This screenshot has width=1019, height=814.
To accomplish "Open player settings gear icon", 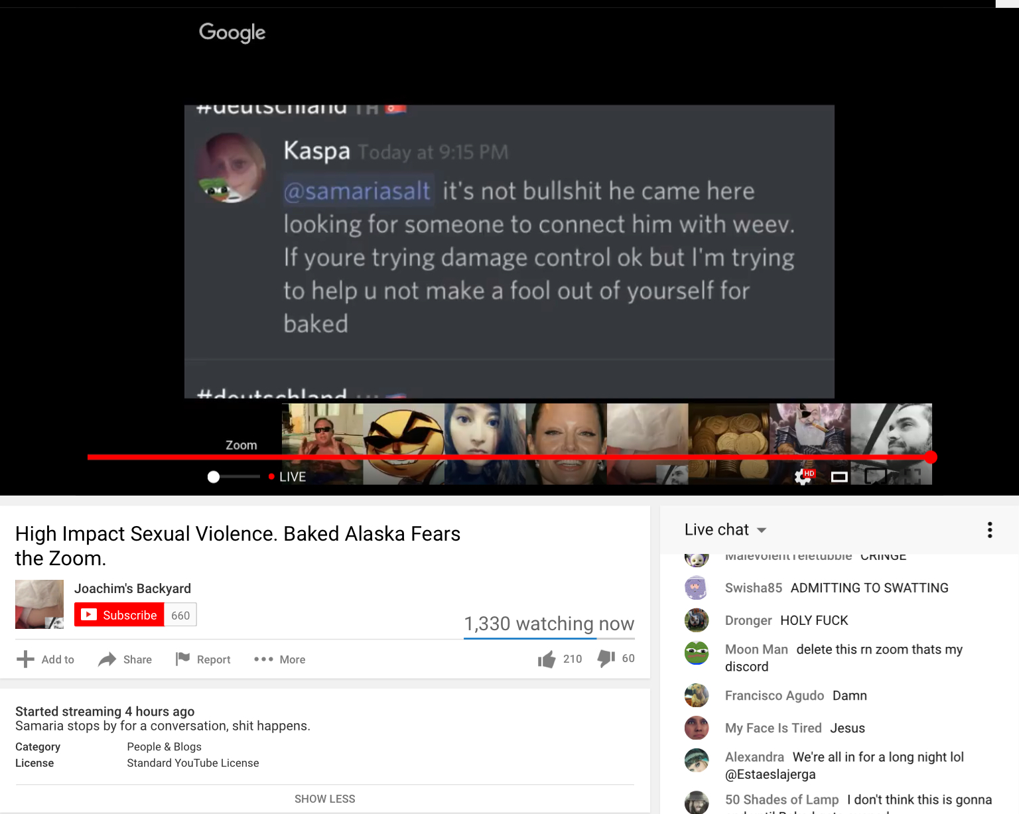I will click(x=803, y=477).
